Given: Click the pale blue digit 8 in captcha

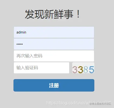Looking at the screenshot, I should coord(86,70).
